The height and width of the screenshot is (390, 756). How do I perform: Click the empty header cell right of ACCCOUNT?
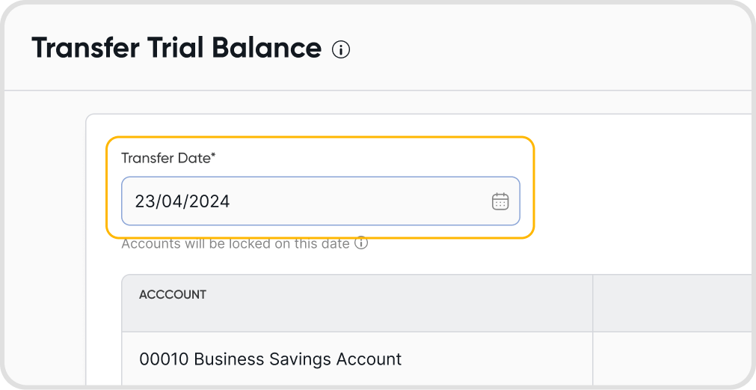[672, 302]
